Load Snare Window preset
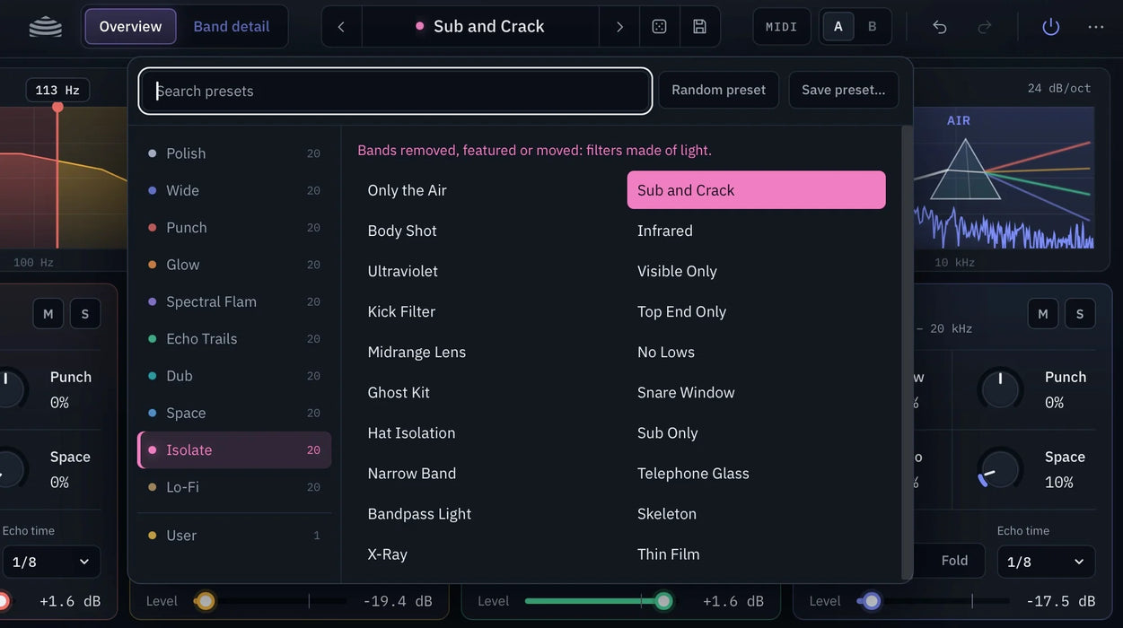This screenshot has height=628, width=1123. 756,392
